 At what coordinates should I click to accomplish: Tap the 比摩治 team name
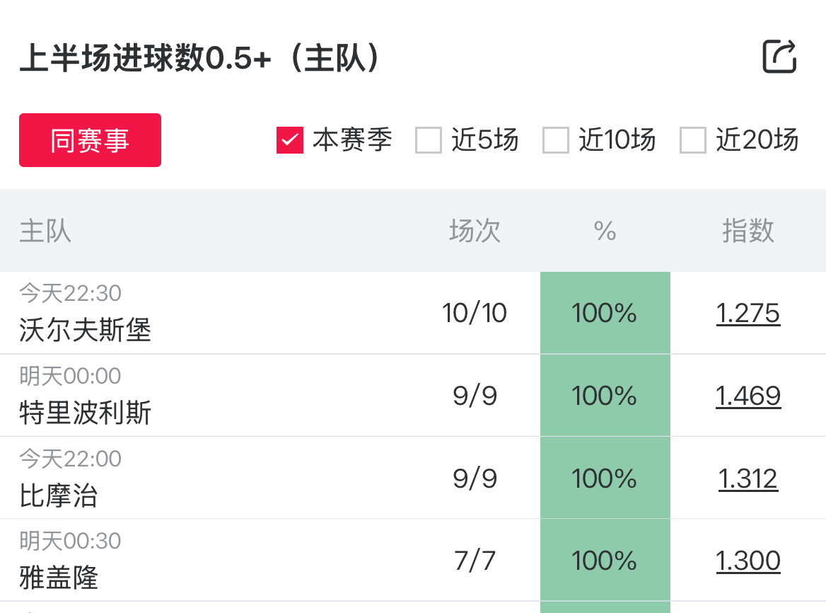[59, 495]
